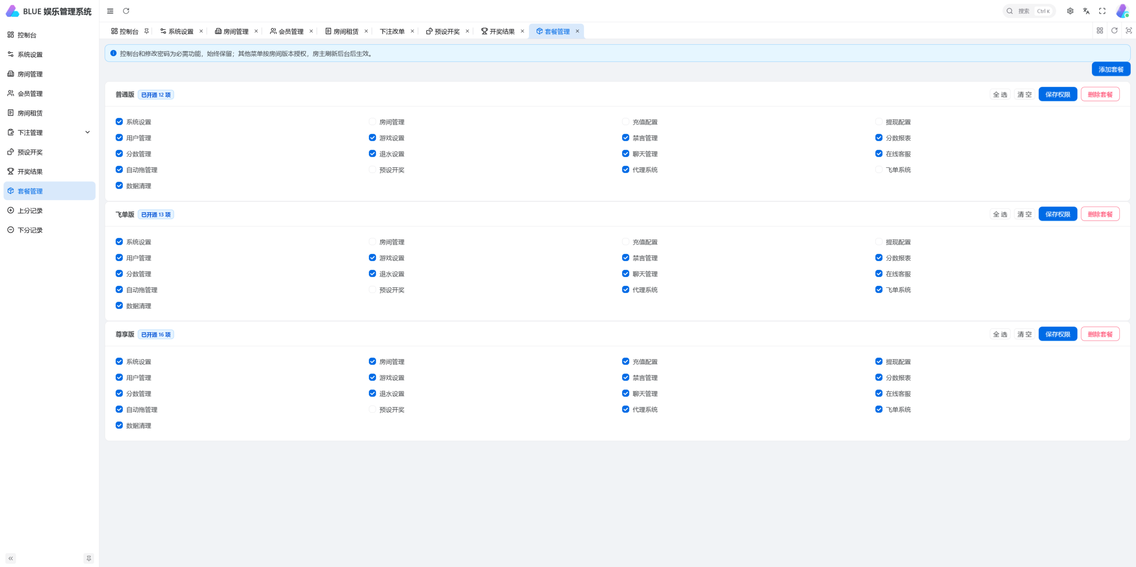
Task: Toggle fullscreen mode icon in header
Action: (1102, 11)
